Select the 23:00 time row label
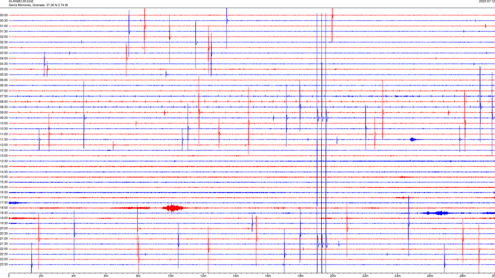The height and width of the screenshot is (278, 495). (x=4, y=259)
